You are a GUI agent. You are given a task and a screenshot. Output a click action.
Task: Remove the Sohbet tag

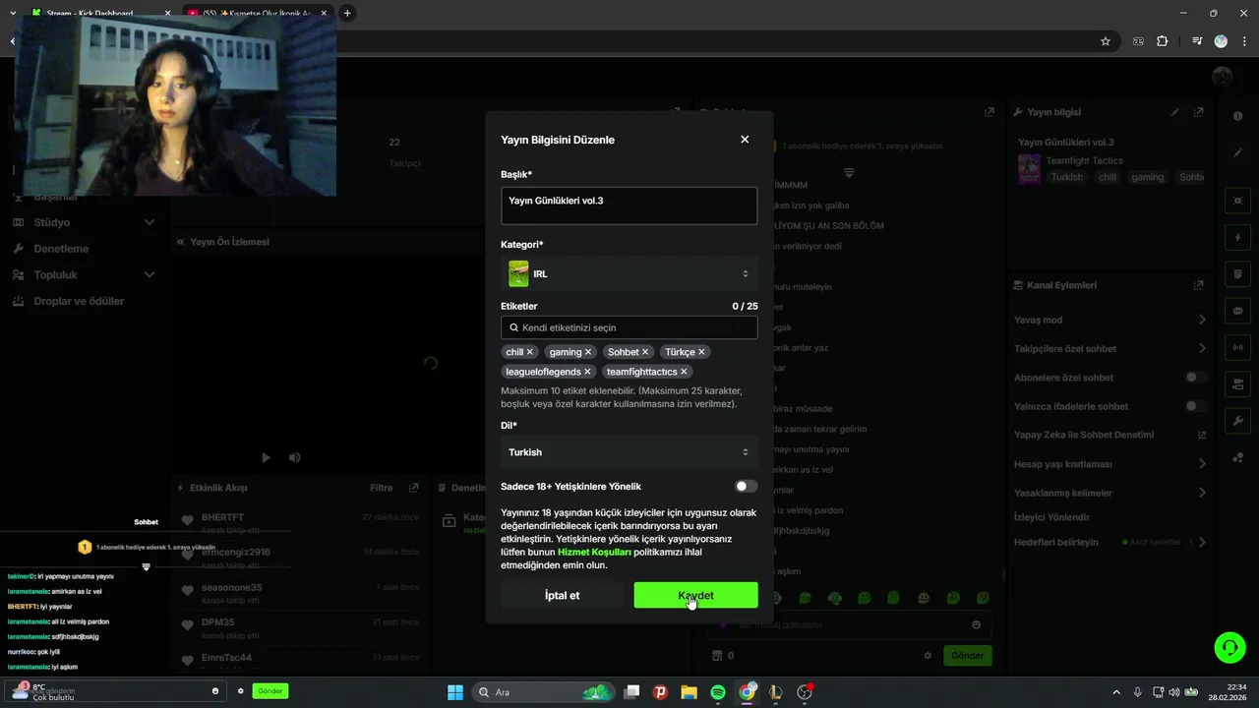coord(645,352)
